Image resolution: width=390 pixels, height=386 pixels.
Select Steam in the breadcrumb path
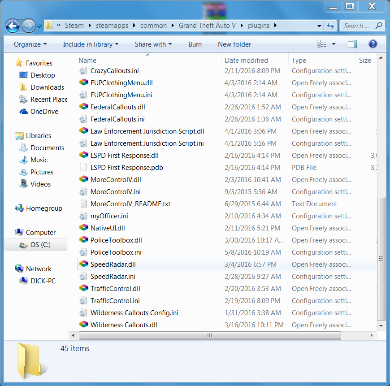click(x=74, y=26)
